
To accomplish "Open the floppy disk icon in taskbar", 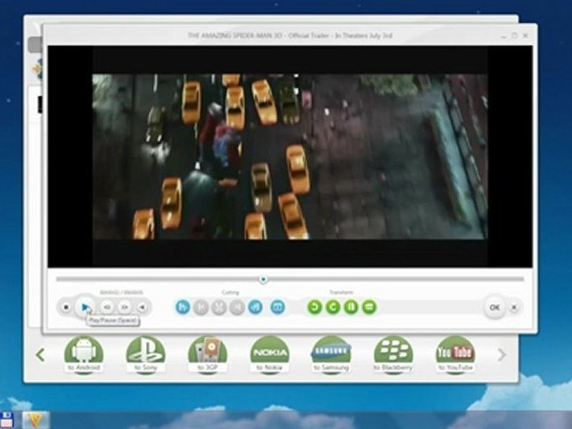I will (6, 420).
